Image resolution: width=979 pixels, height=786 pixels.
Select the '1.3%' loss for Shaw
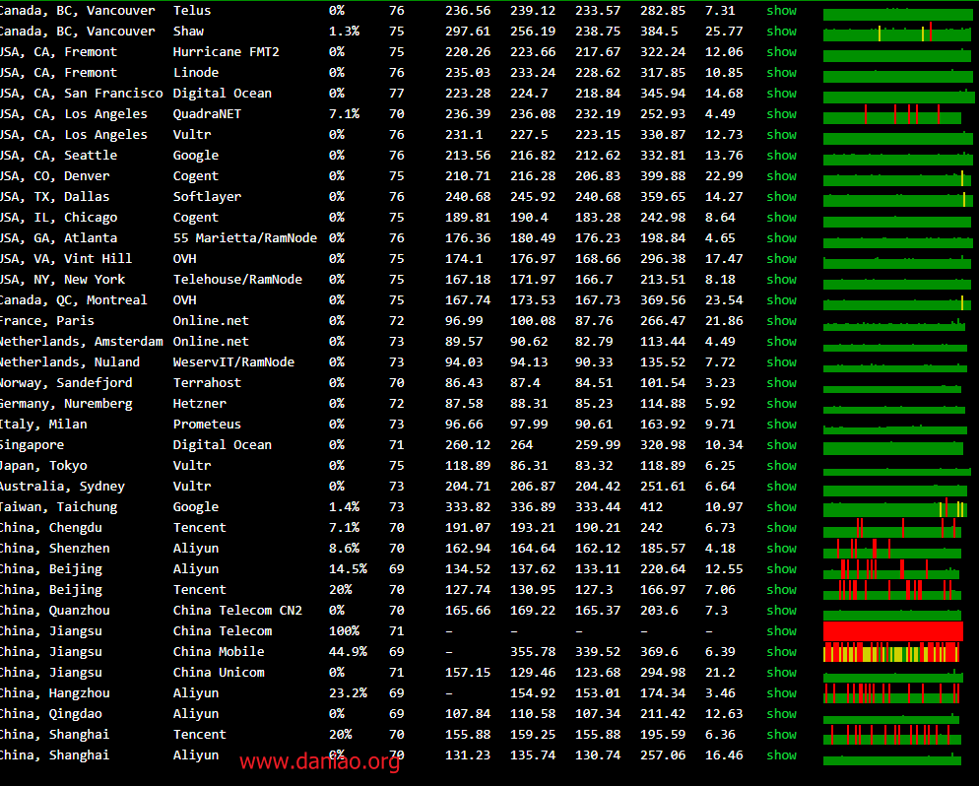(344, 32)
